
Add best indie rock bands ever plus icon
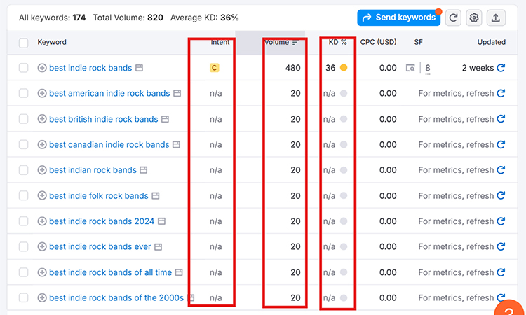[42, 246]
